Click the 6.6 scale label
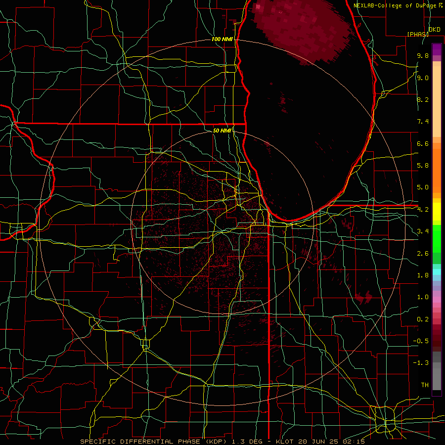Viewport: 445px width, 445px height. pos(423,143)
